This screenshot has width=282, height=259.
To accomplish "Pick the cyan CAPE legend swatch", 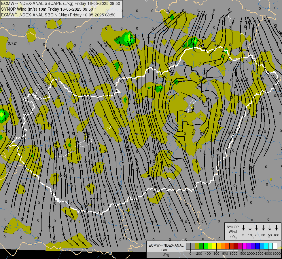I will coord(266,246).
